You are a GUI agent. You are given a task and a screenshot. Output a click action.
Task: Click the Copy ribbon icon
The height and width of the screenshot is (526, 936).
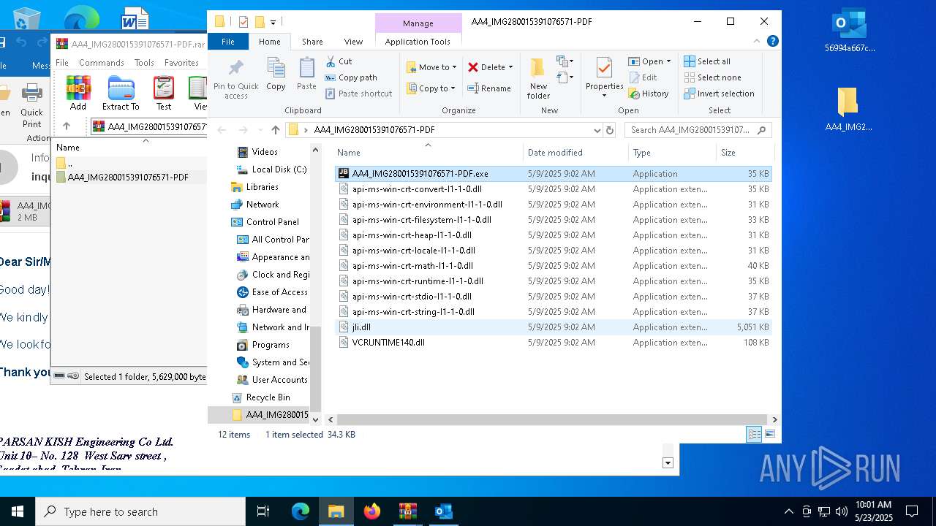click(276, 74)
